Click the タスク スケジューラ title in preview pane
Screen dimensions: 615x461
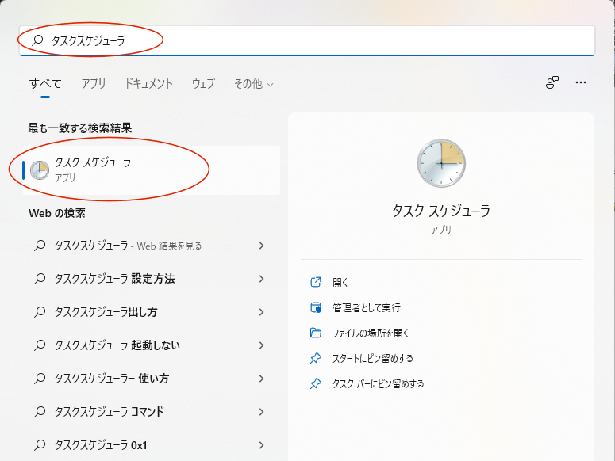coord(441,211)
